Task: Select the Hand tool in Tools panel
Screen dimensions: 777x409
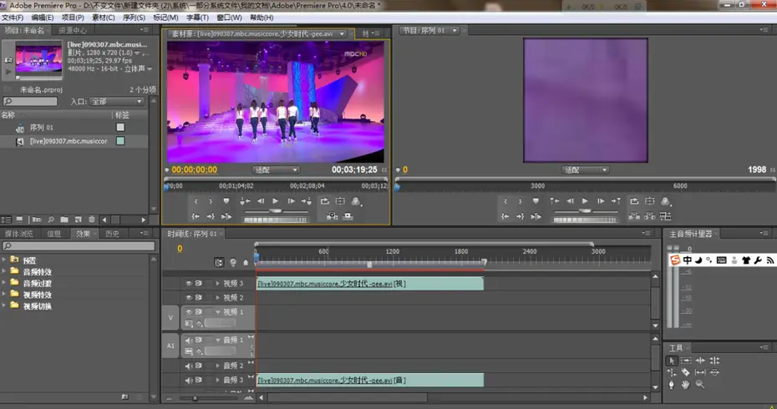Action: click(x=685, y=384)
